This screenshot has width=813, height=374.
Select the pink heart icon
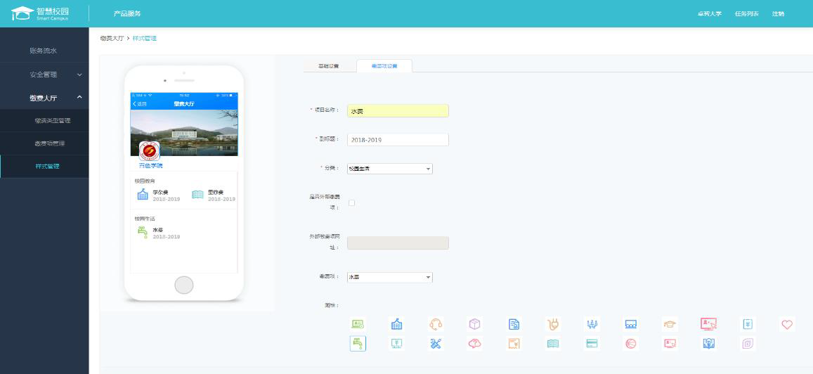pyautogui.click(x=787, y=324)
